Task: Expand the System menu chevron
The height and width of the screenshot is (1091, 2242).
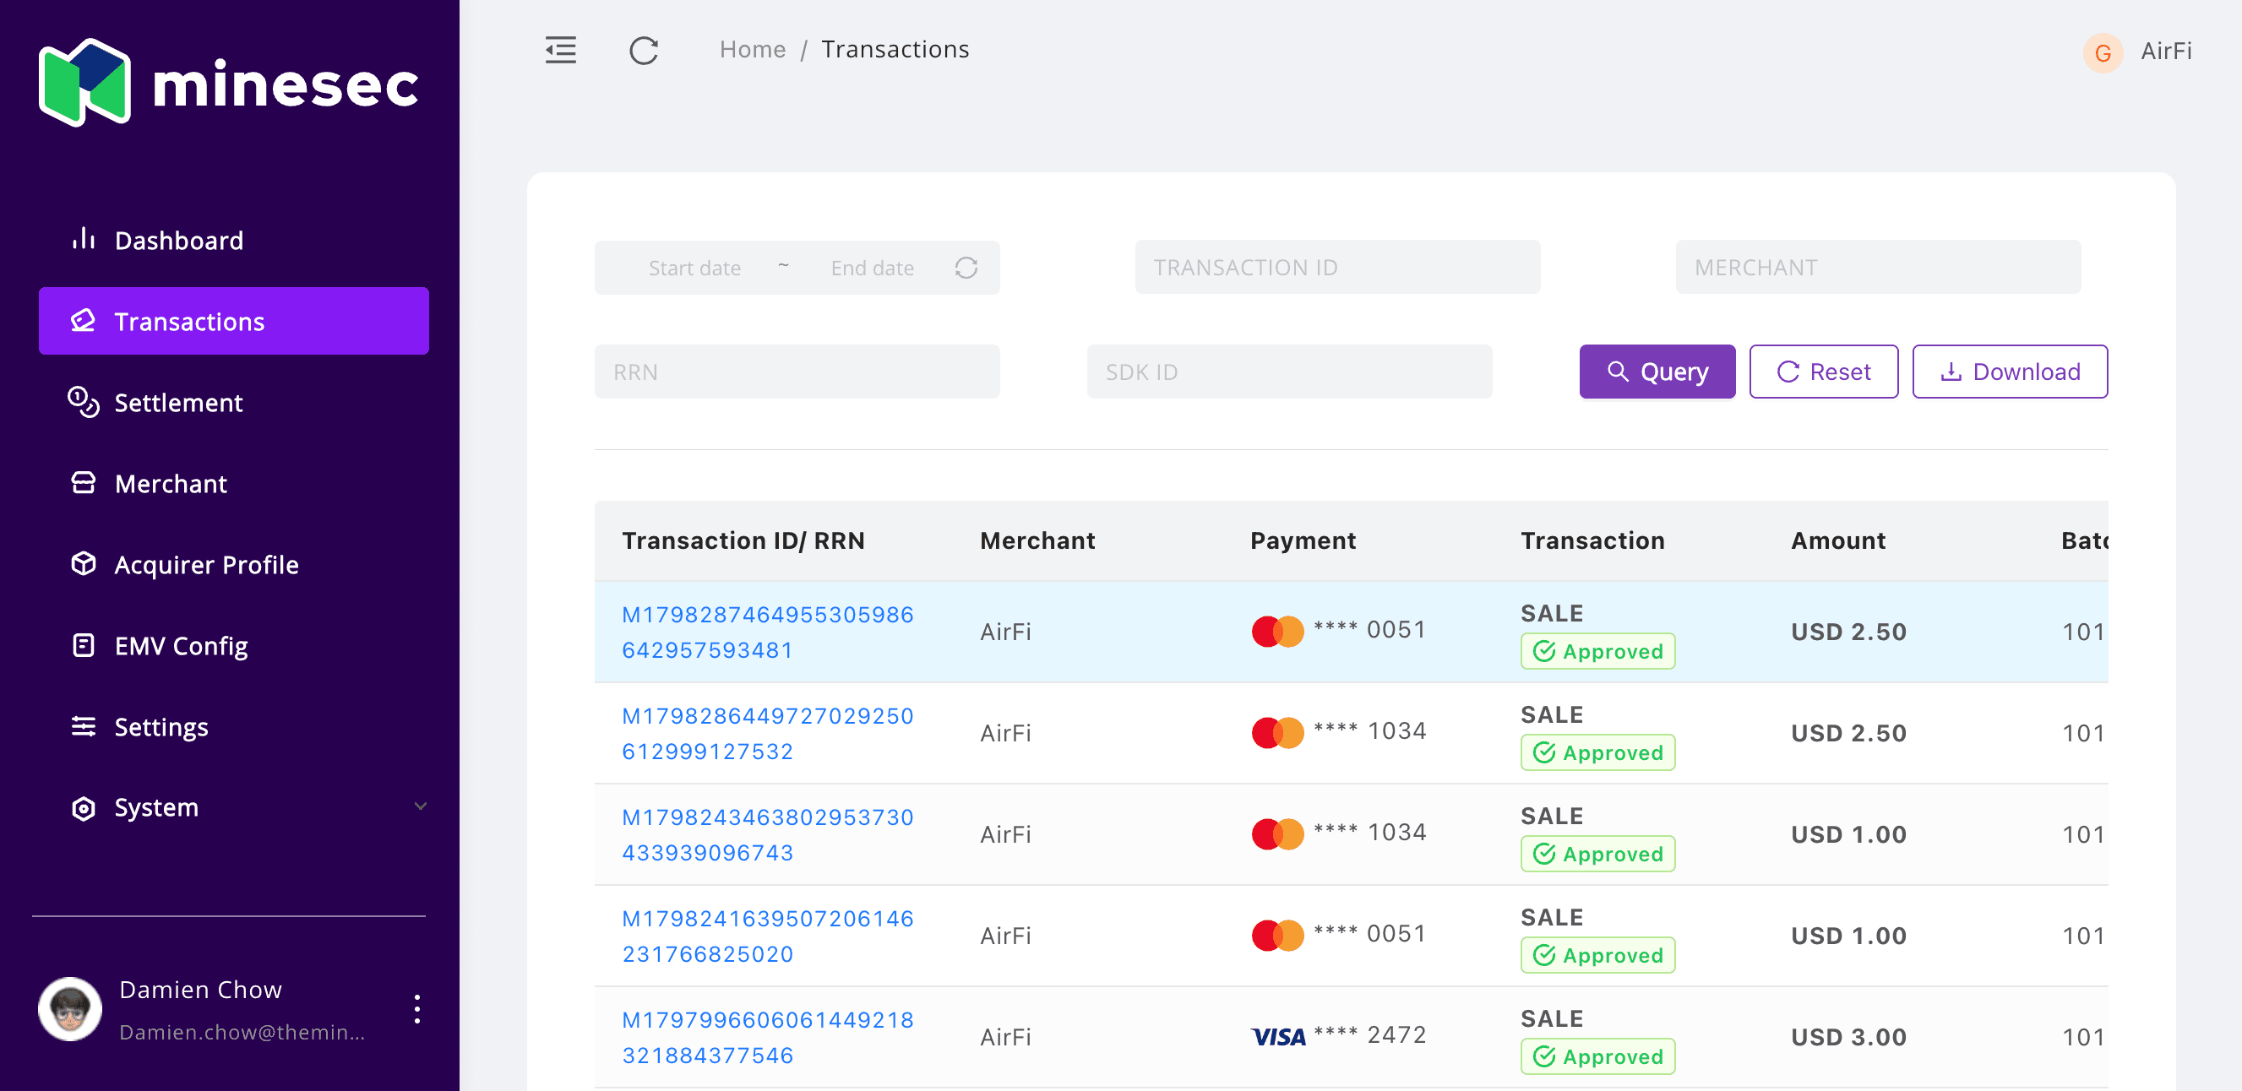Action: (421, 806)
